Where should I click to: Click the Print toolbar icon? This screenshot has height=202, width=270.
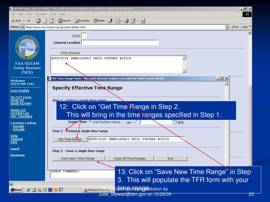coord(126,21)
